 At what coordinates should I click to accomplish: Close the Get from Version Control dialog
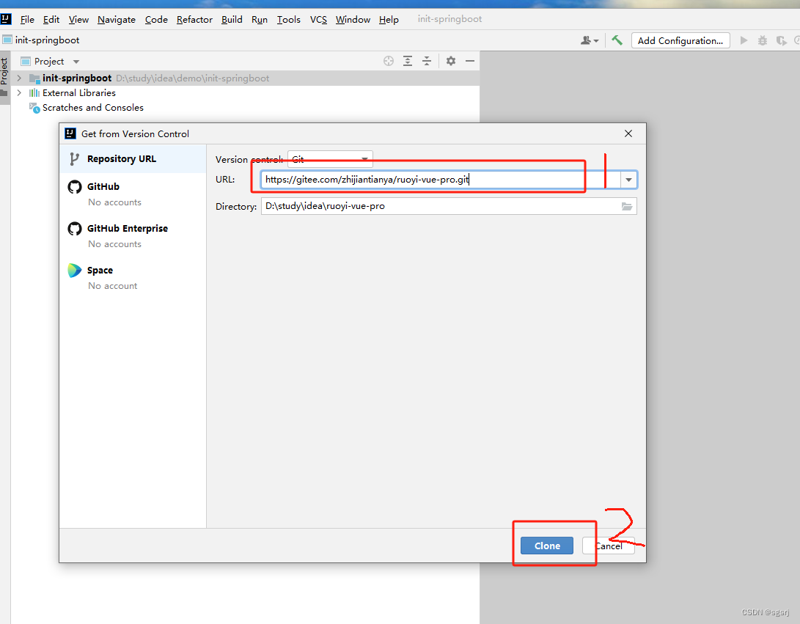[x=628, y=133]
